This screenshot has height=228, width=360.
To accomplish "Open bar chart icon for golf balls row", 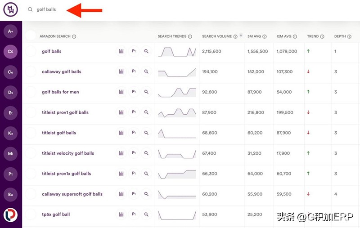I will coord(121,51).
